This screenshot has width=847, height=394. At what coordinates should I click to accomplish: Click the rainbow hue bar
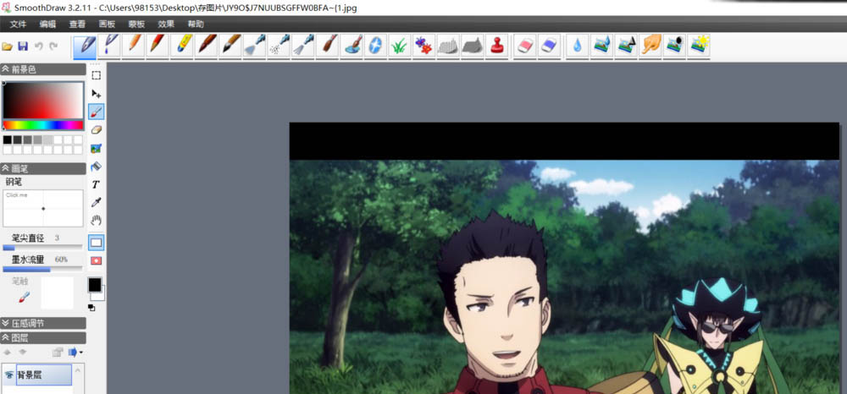[42, 125]
